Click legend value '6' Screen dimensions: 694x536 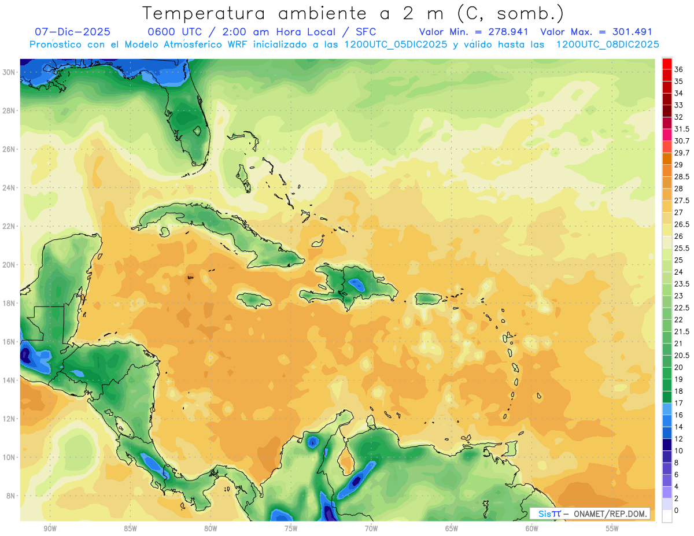click(677, 475)
